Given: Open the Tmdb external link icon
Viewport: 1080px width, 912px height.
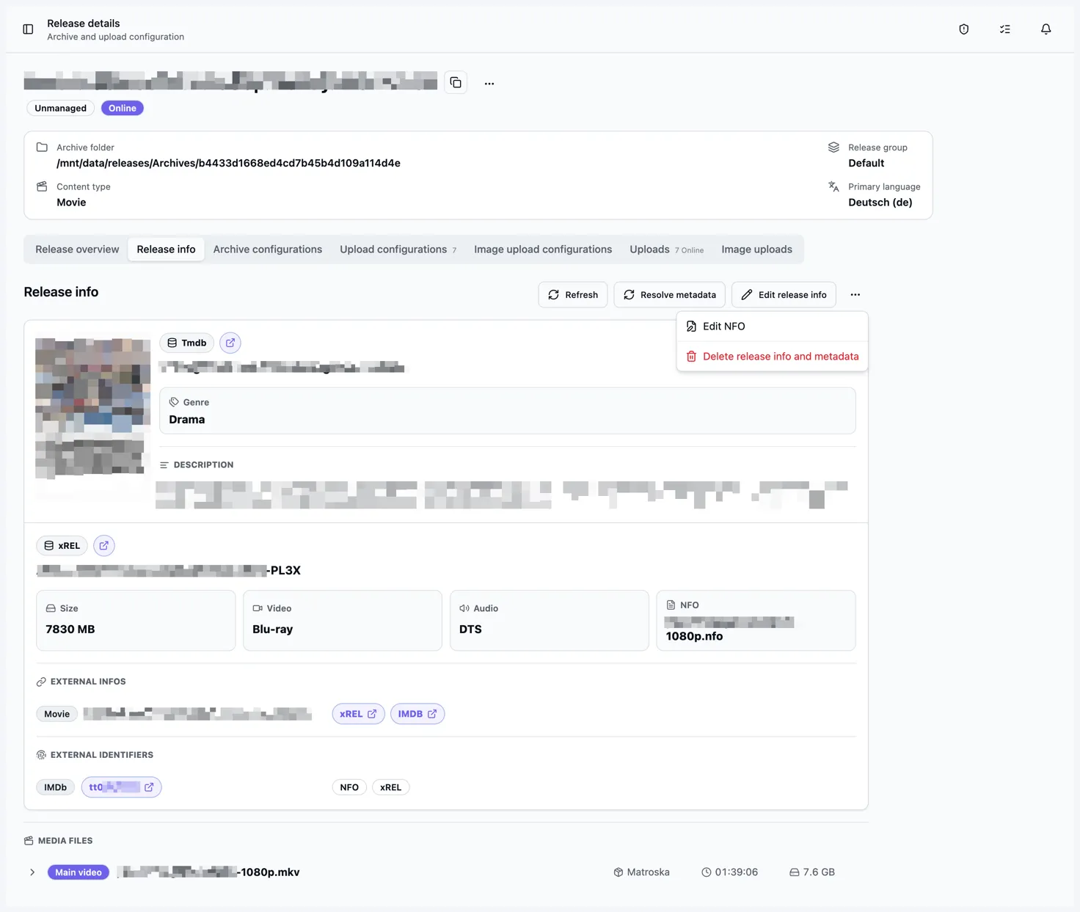Looking at the screenshot, I should tap(230, 343).
